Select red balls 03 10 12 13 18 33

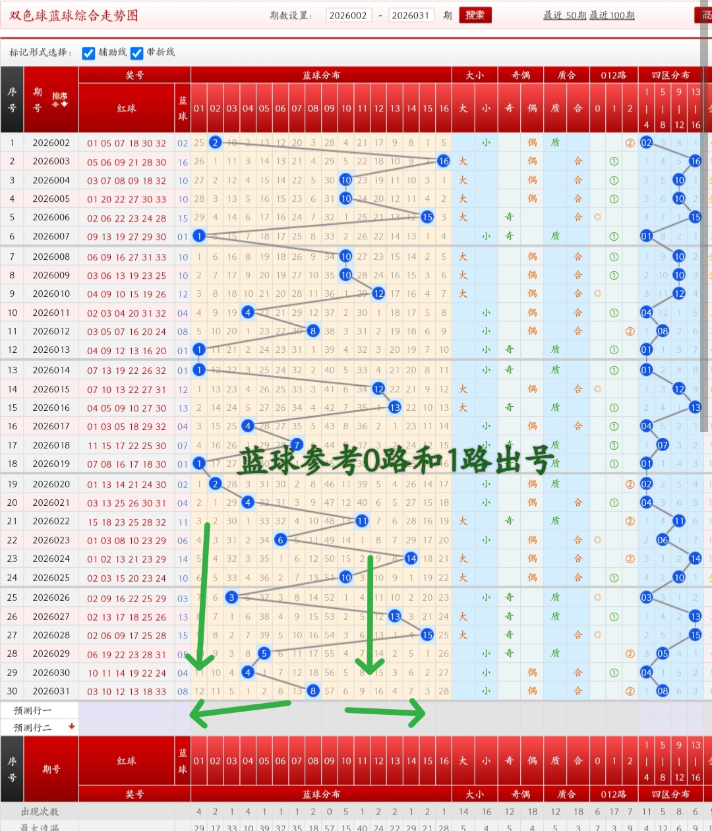pos(127,691)
